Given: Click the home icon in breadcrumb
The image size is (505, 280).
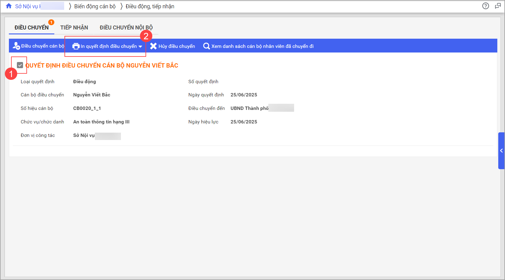Looking at the screenshot, I should click(x=9, y=6).
